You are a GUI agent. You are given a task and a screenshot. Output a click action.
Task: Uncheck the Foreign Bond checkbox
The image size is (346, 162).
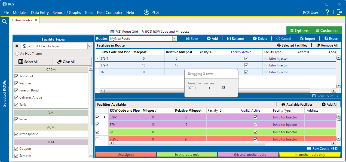click(16, 90)
